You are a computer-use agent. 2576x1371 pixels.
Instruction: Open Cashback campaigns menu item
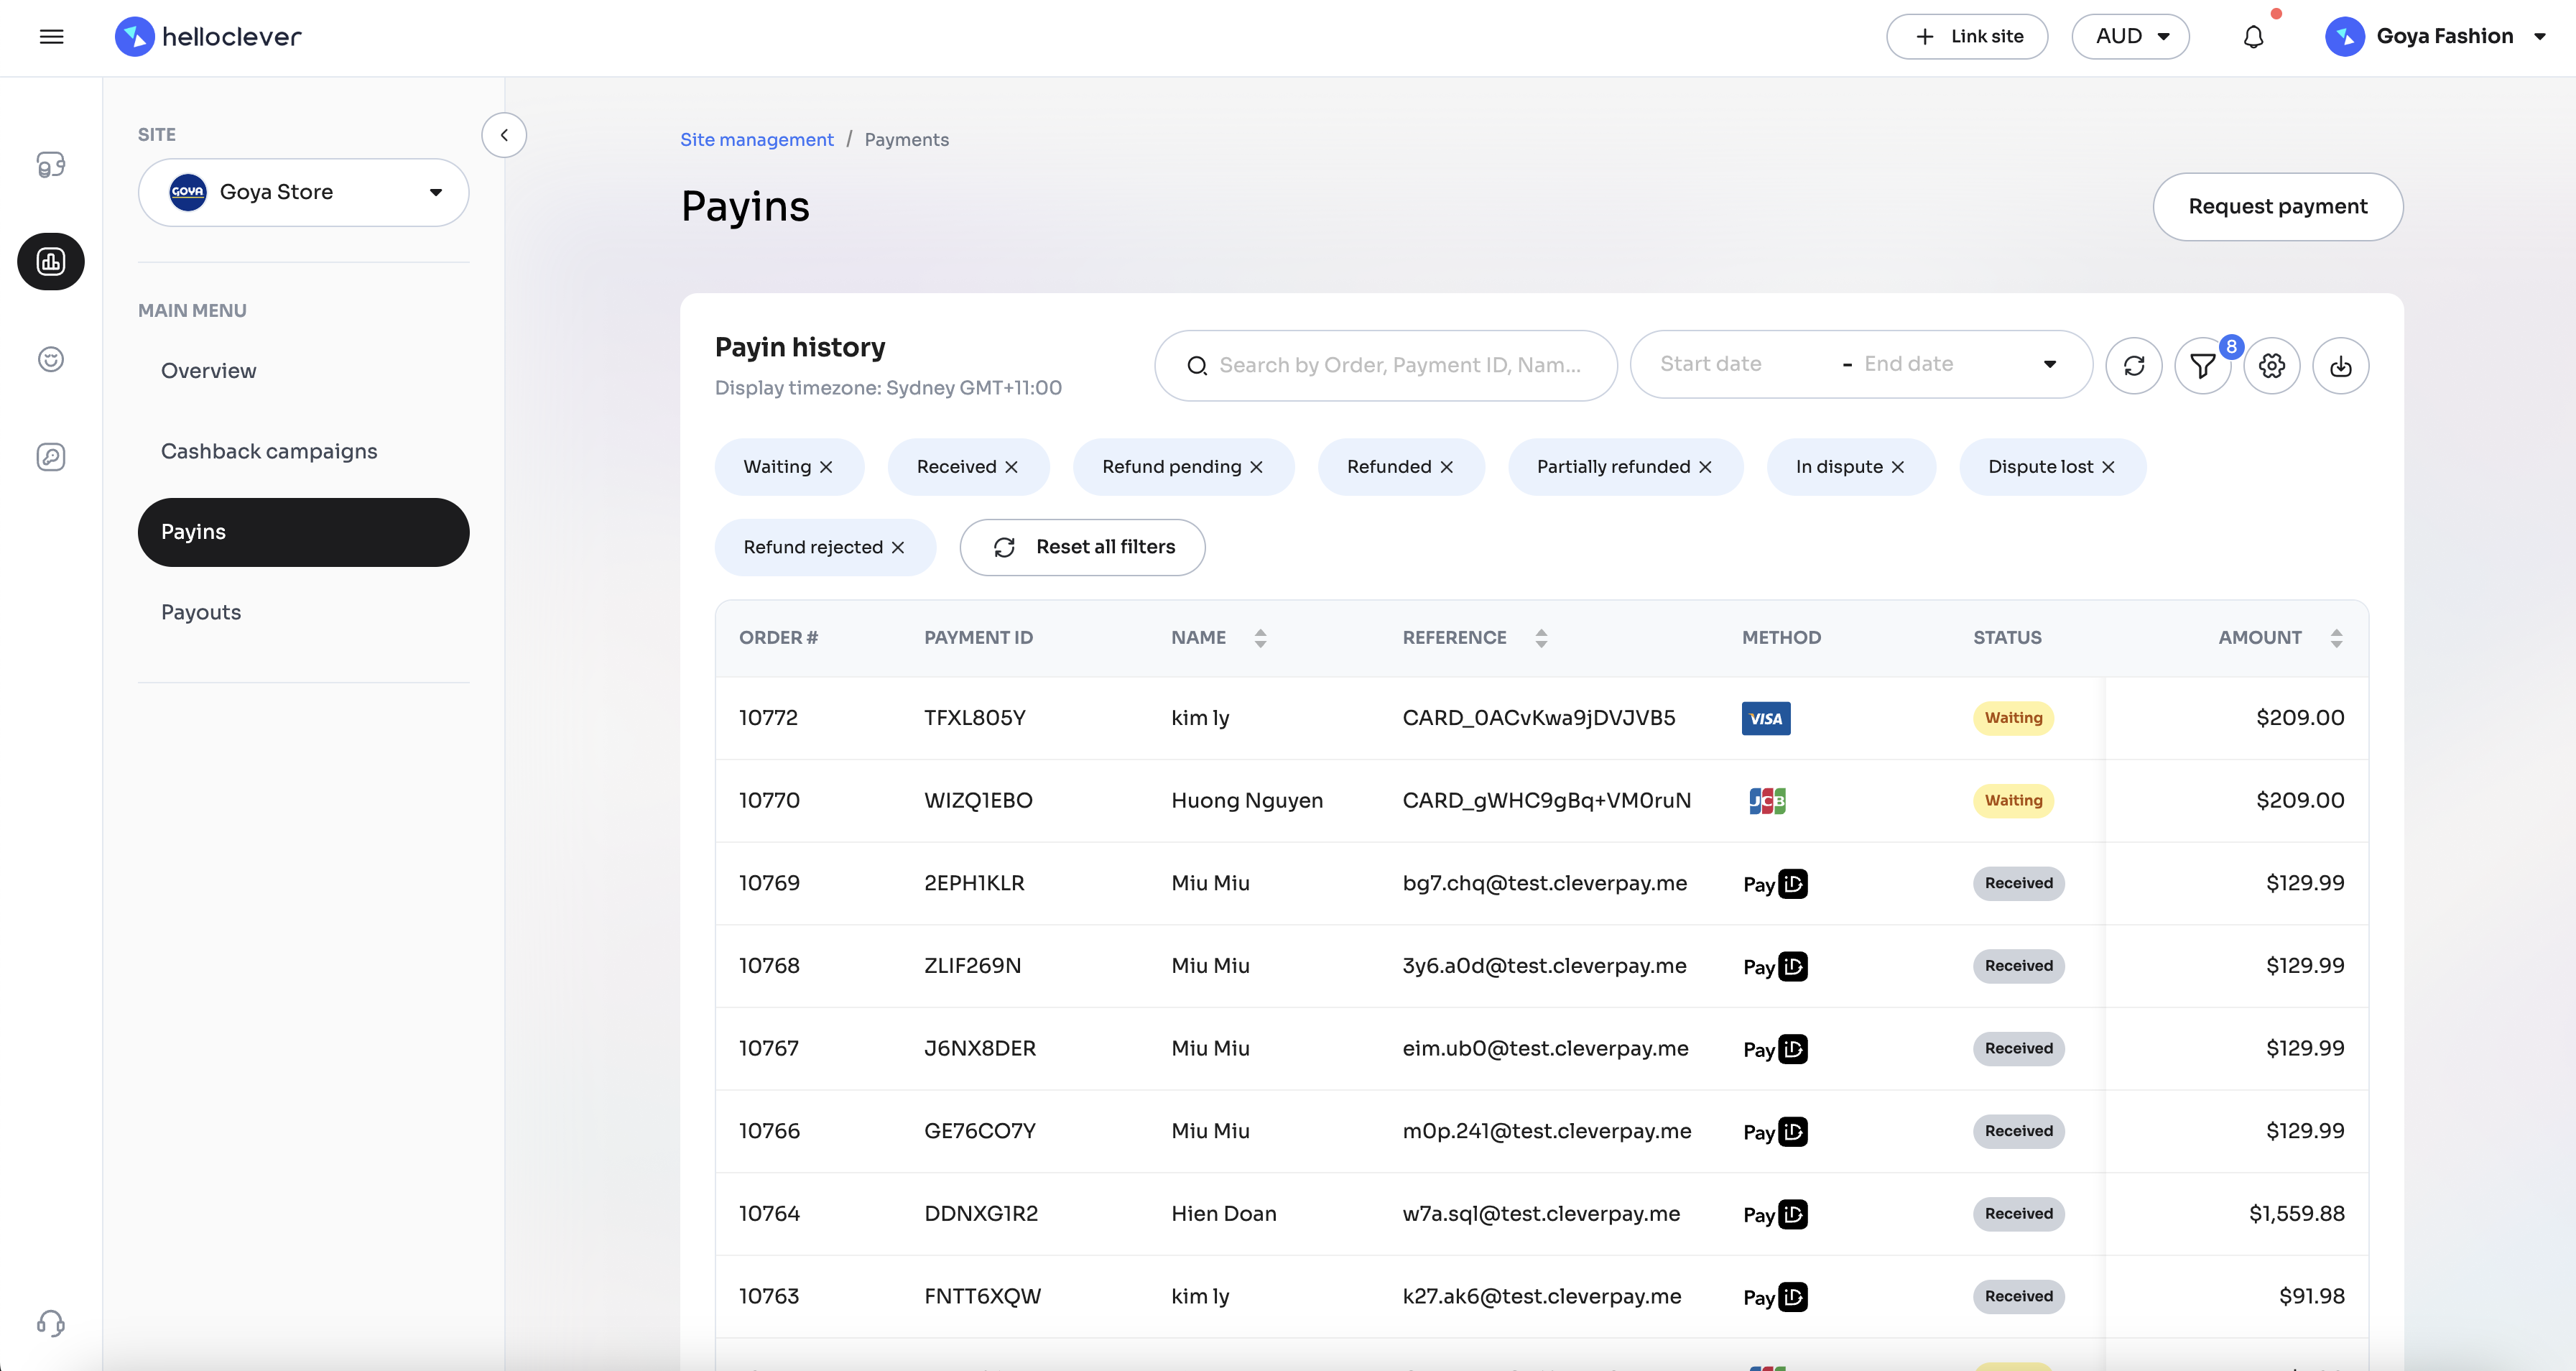point(269,451)
